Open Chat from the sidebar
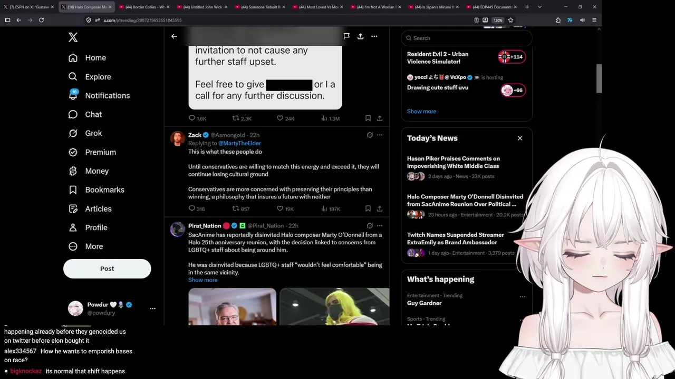The width and height of the screenshot is (675, 379). (x=85, y=115)
